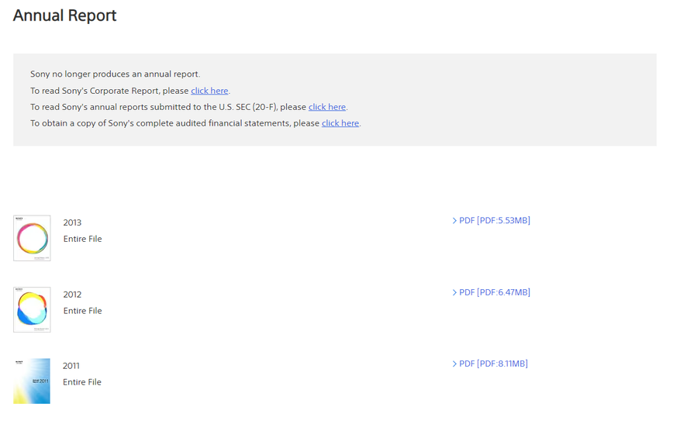The width and height of the screenshot is (680, 424).
Task: Open the Sony Corporate Report link
Action: (x=209, y=91)
